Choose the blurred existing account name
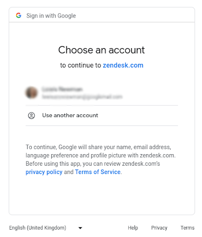The height and width of the screenshot is (237, 202). coord(62,89)
